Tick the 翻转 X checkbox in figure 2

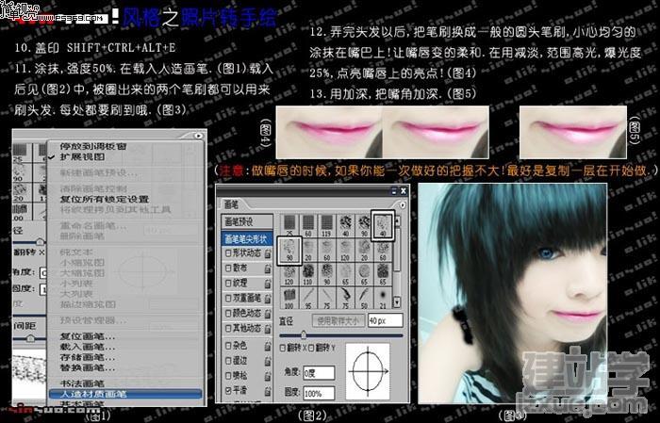tap(283, 349)
